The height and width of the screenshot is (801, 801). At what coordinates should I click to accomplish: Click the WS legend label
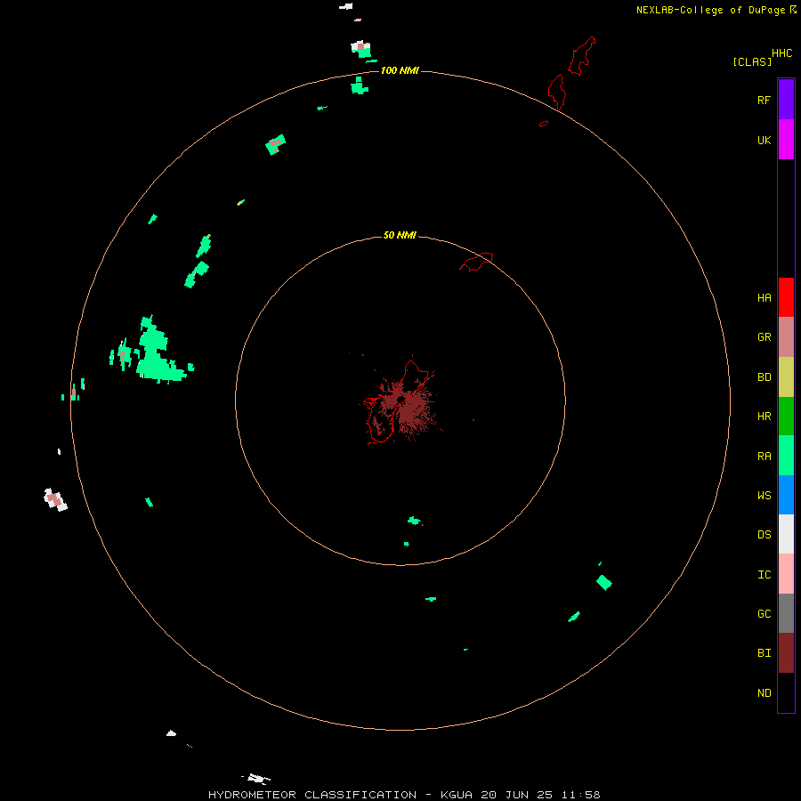764,495
